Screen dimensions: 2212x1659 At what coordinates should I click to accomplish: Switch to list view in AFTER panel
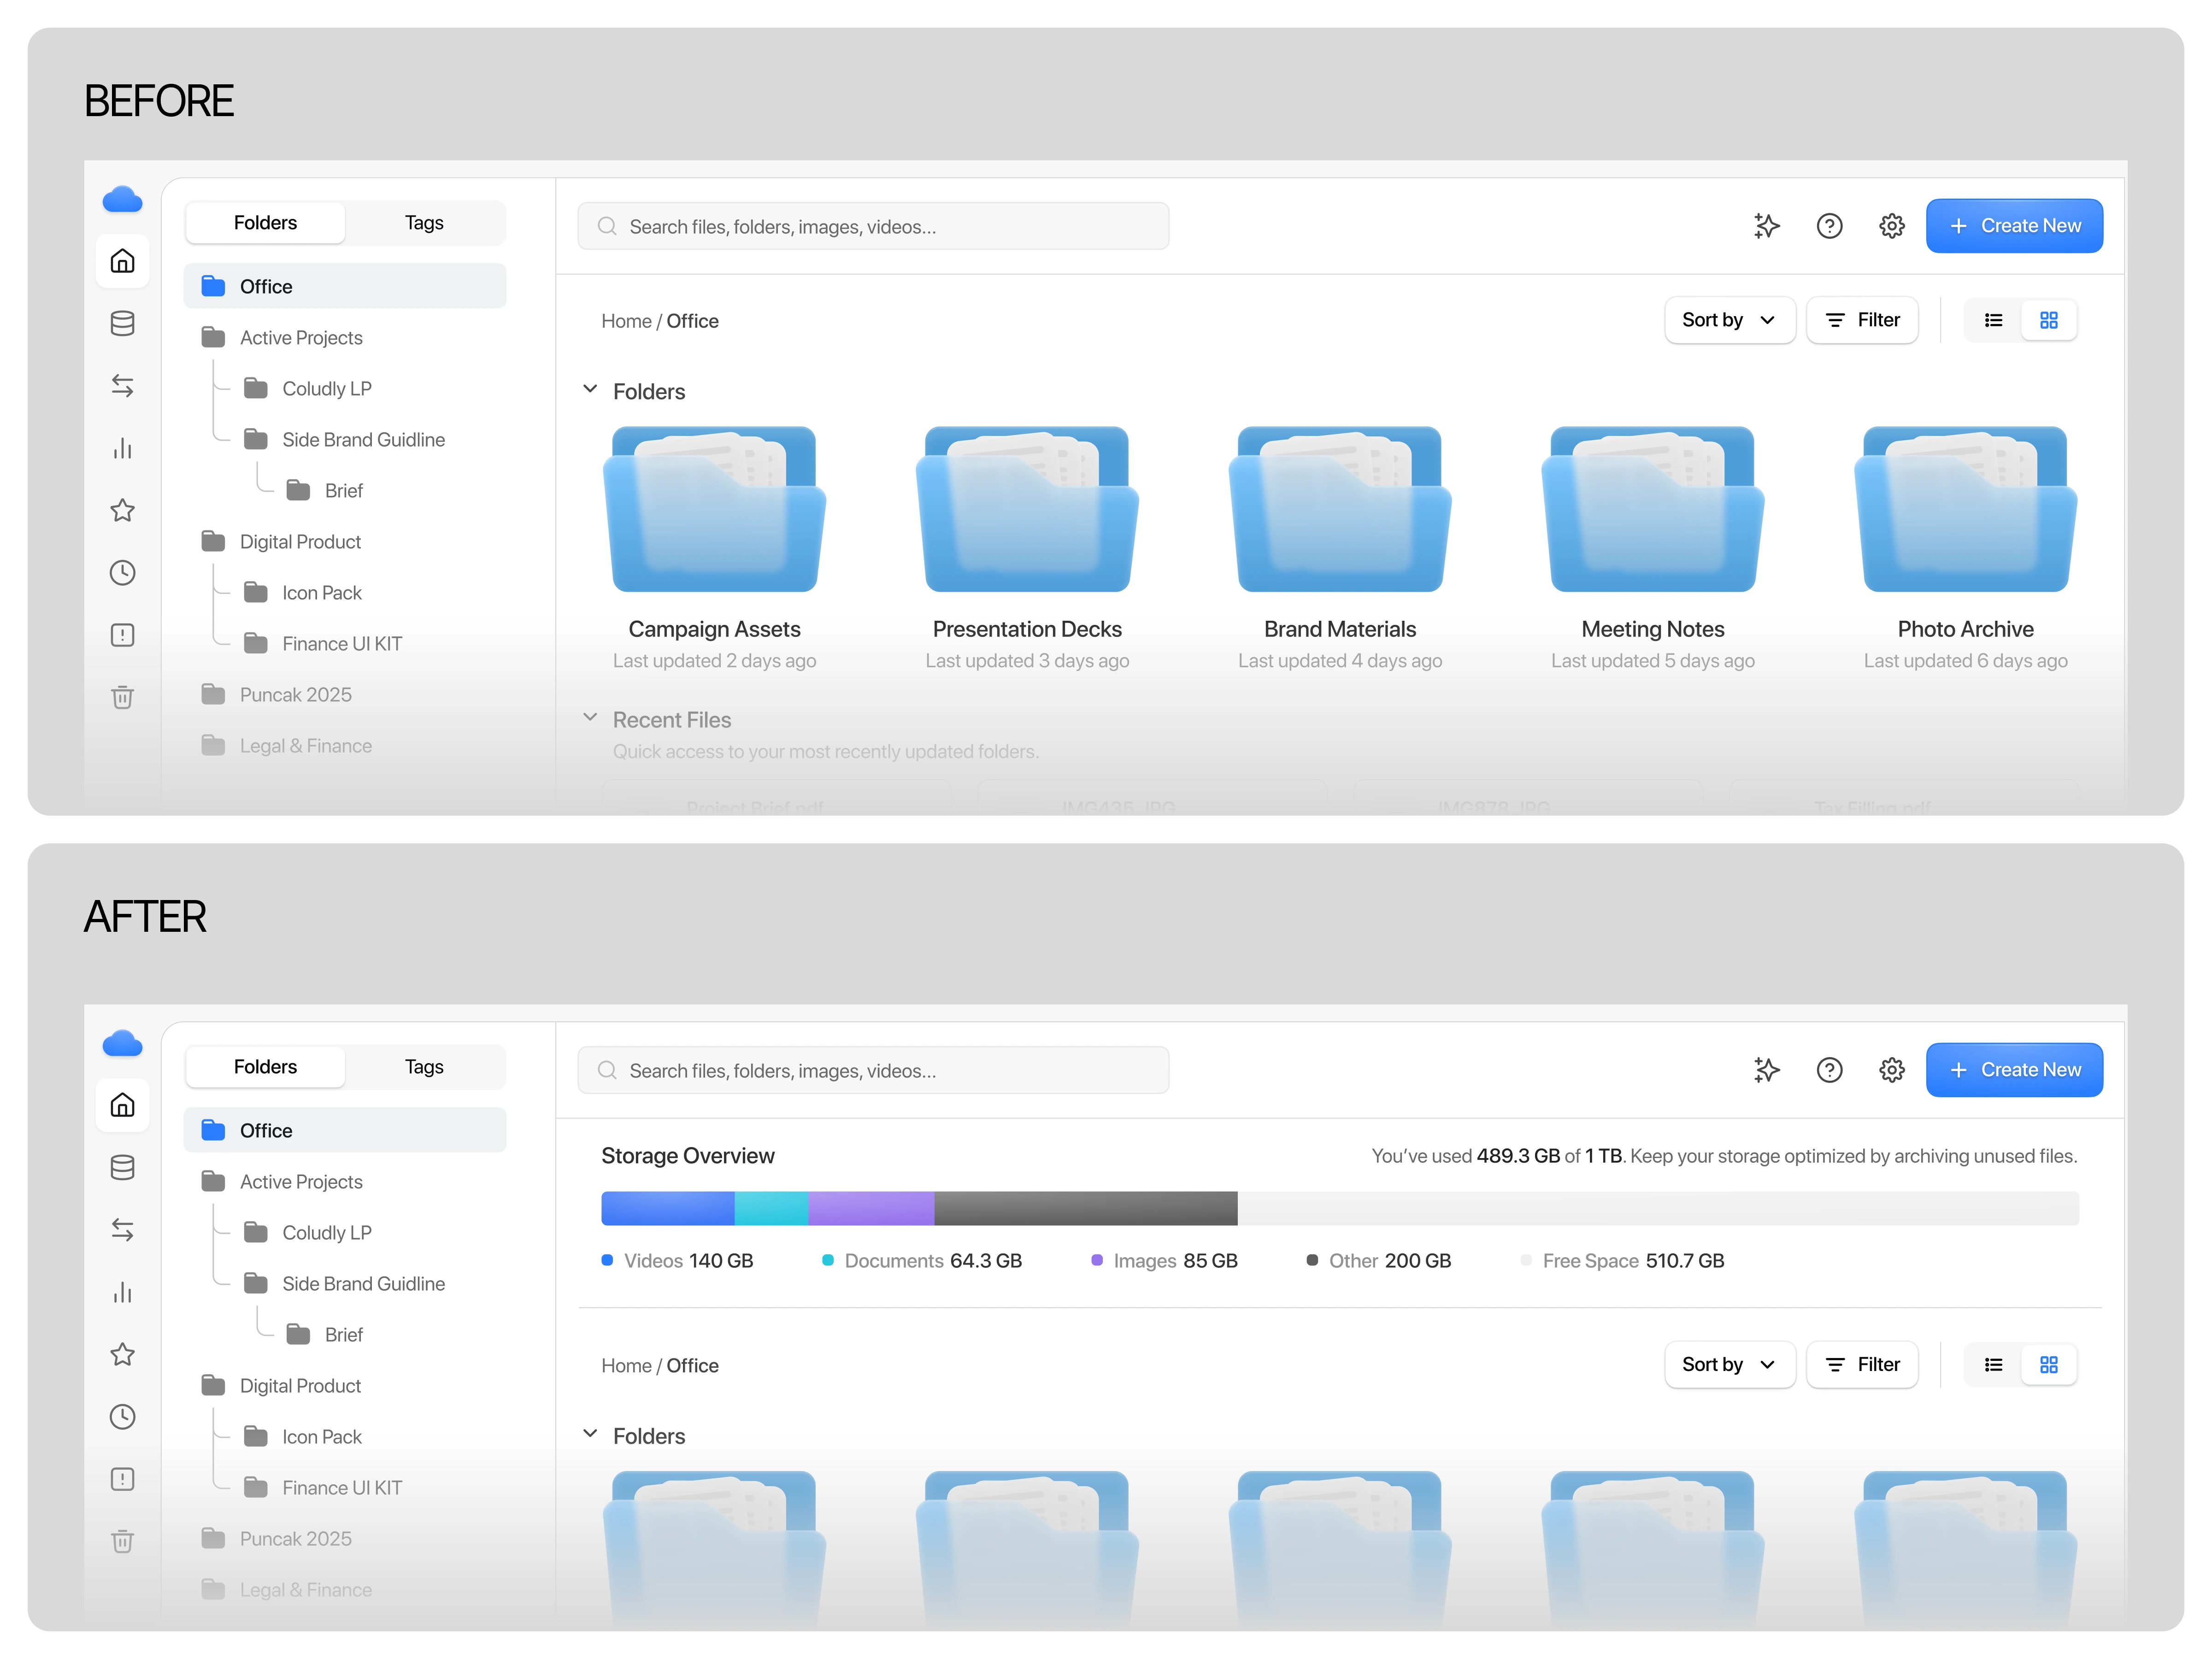1993,1365
